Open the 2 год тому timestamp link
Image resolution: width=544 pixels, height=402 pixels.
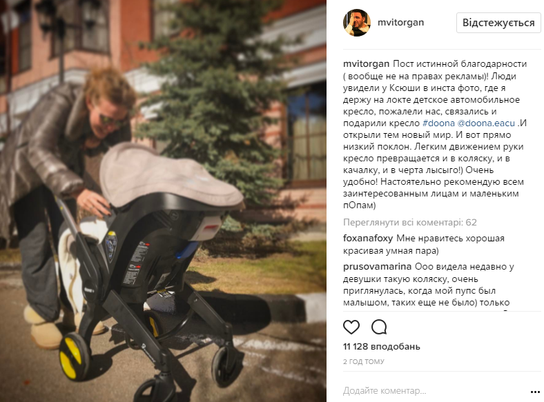click(x=364, y=361)
